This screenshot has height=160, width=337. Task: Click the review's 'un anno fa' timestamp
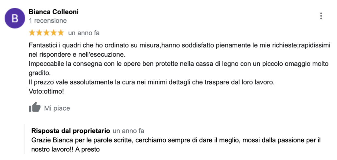tap(84, 33)
